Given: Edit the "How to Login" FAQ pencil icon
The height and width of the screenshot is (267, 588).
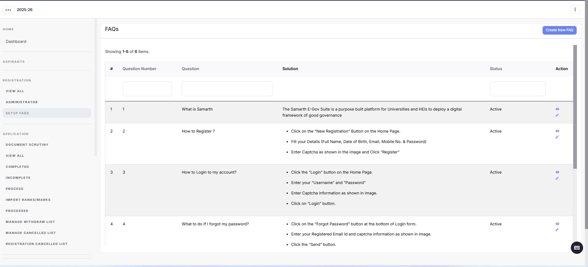Looking at the screenshot, I should (x=557, y=179).
